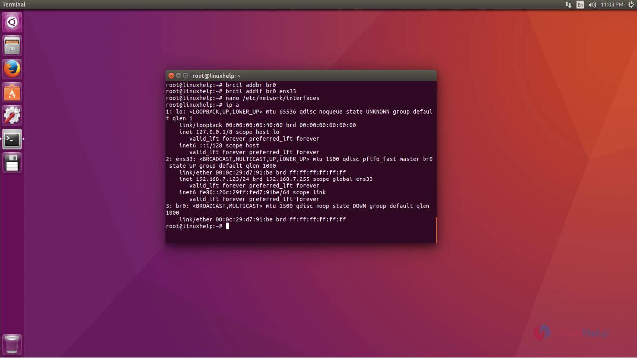
Task: Click the 'nano /etc/network/interfaces' command line
Action: coord(242,98)
